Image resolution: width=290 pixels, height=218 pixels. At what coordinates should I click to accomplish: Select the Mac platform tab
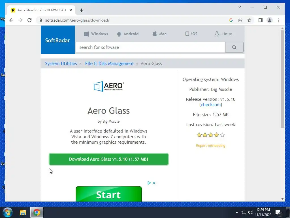[159, 34]
